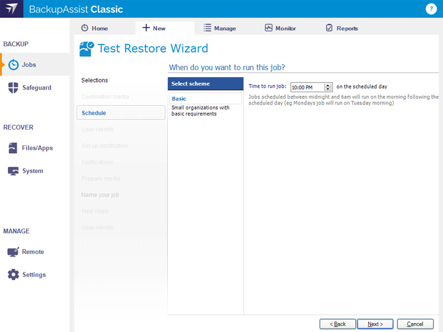Select Jobs in the sidebar

[x=34, y=65]
